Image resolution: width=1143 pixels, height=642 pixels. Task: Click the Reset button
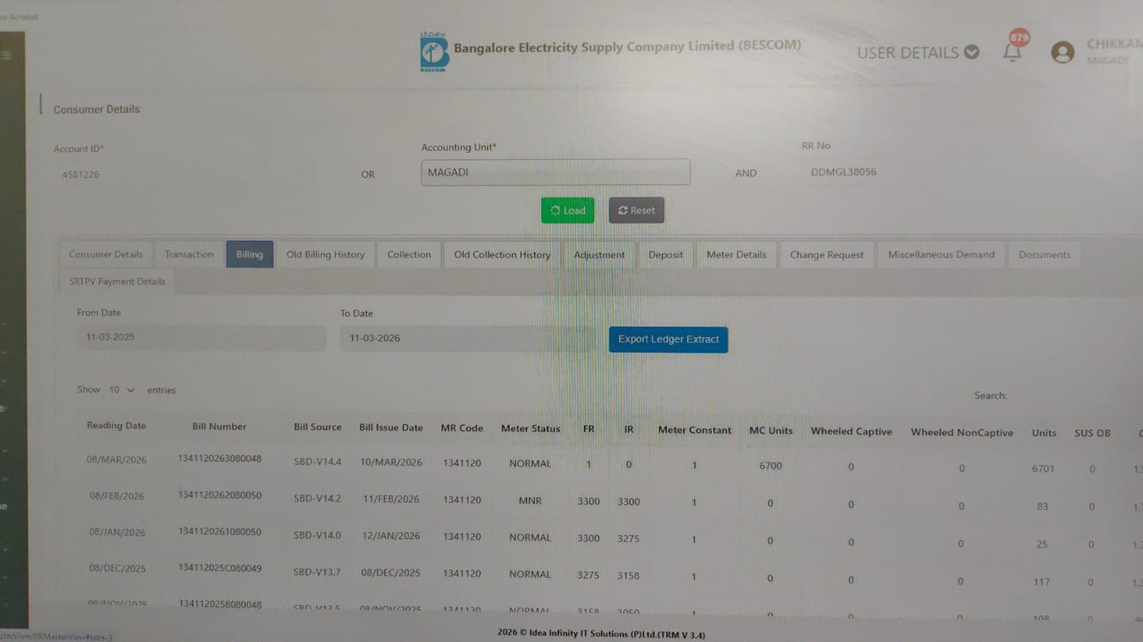(x=636, y=211)
